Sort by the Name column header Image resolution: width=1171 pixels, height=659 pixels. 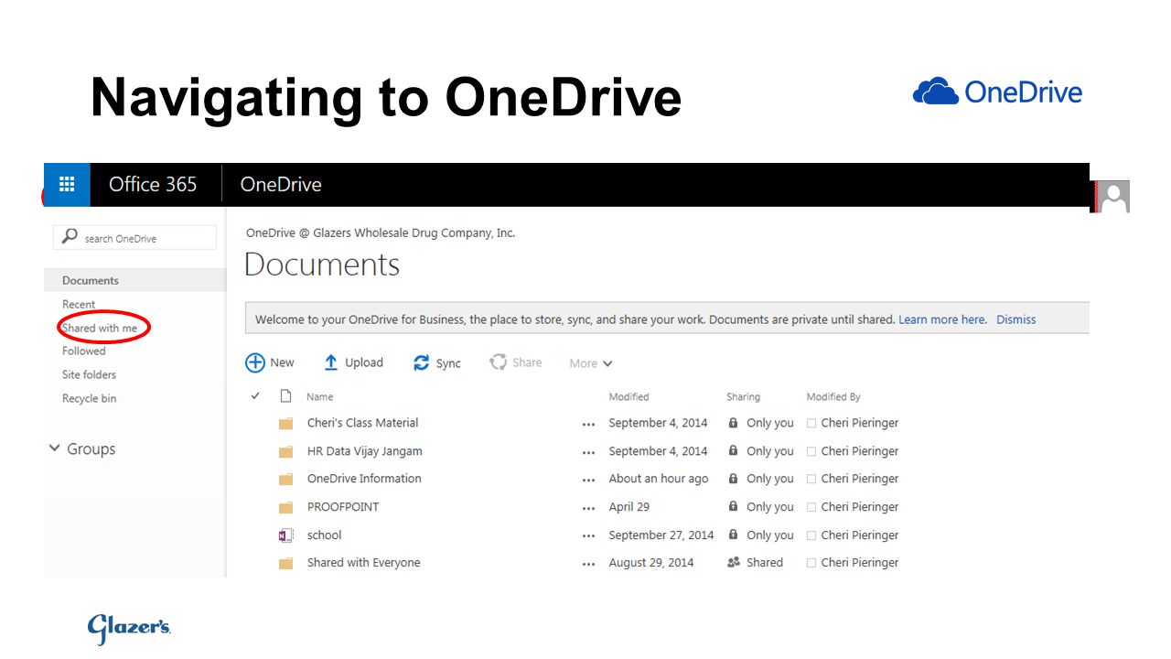pyautogui.click(x=319, y=396)
